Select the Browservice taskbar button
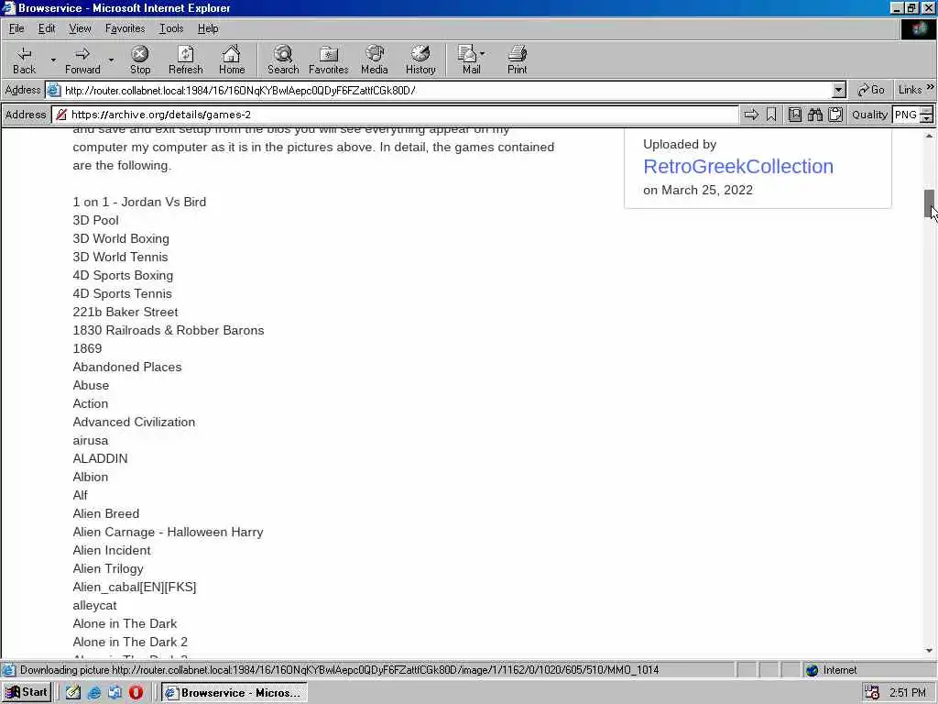The width and height of the screenshot is (938, 704). point(234,693)
